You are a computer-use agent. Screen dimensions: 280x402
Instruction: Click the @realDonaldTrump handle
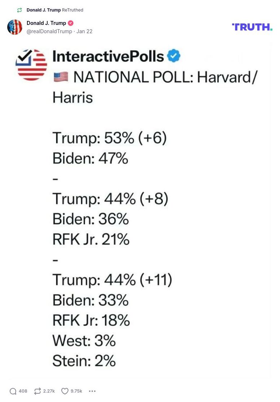pyautogui.click(x=49, y=31)
